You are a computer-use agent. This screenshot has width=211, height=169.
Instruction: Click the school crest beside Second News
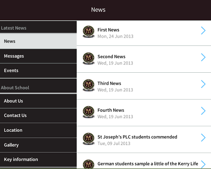pos(89,58)
